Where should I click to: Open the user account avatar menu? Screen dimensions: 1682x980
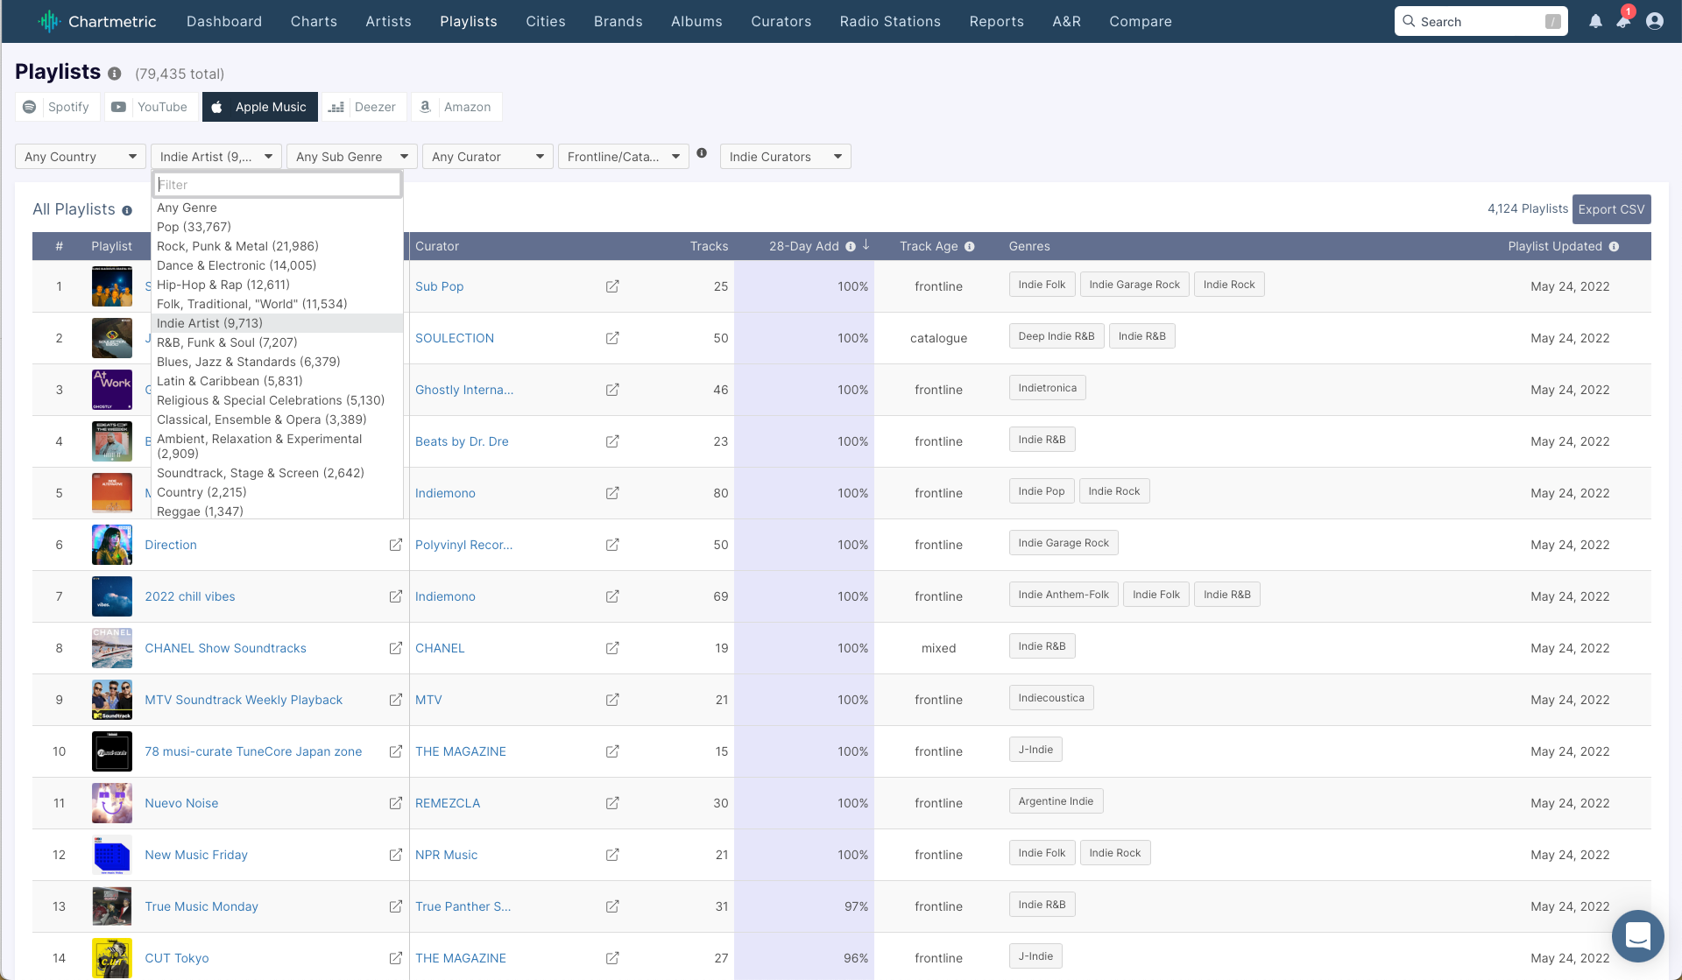[x=1654, y=21]
